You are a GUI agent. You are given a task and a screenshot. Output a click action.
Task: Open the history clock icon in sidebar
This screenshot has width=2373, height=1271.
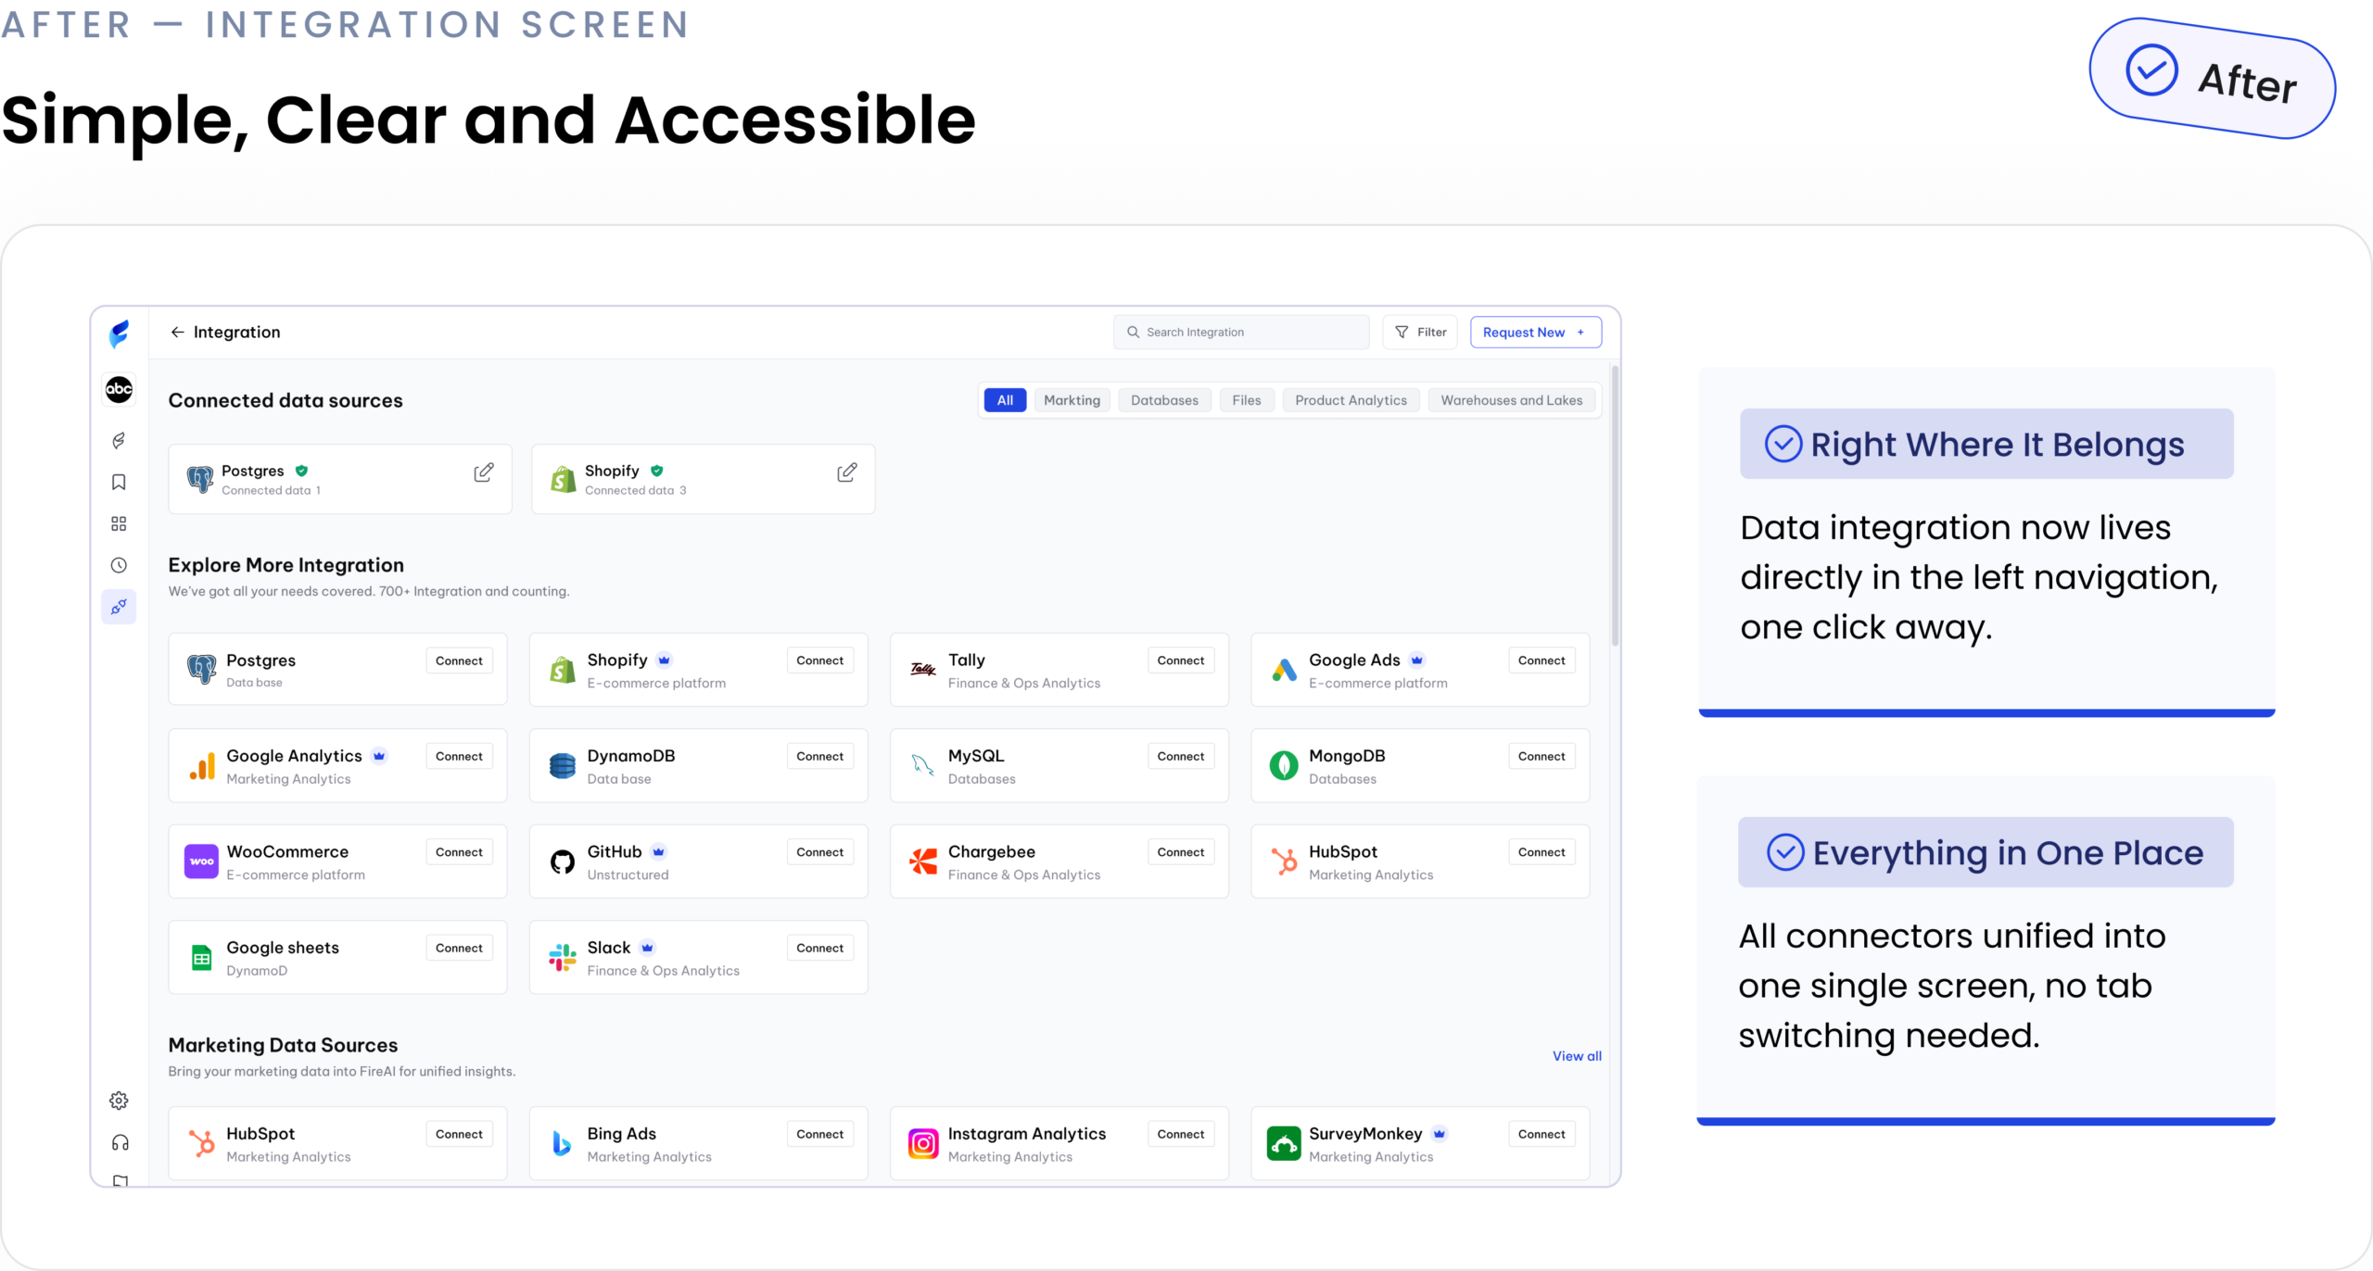[119, 565]
